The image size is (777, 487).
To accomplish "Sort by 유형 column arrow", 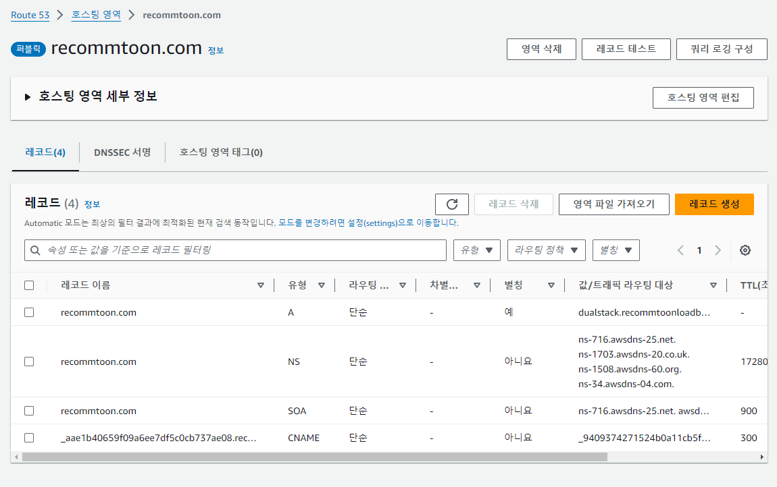I will 321,285.
